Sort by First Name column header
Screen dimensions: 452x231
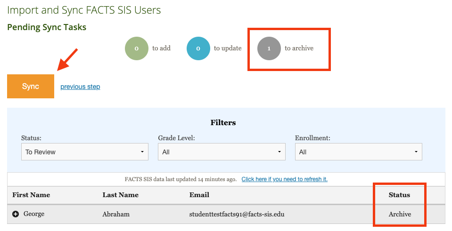(x=31, y=195)
